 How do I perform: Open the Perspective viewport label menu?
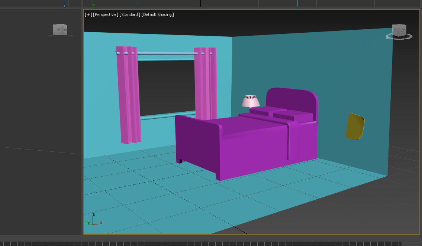pyautogui.click(x=106, y=14)
